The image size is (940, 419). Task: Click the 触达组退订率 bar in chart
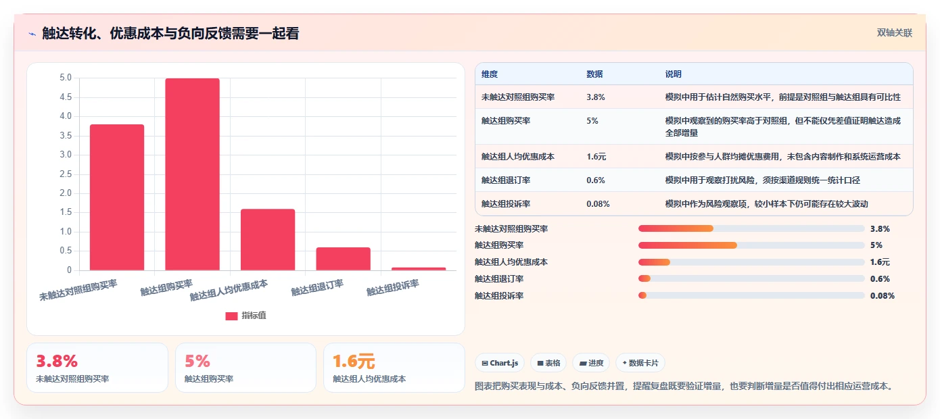(x=343, y=259)
